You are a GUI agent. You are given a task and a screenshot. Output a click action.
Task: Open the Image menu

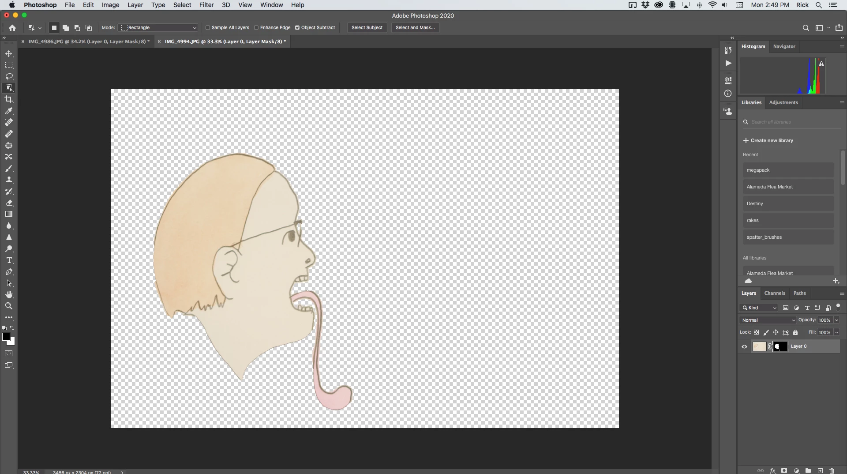pos(110,5)
